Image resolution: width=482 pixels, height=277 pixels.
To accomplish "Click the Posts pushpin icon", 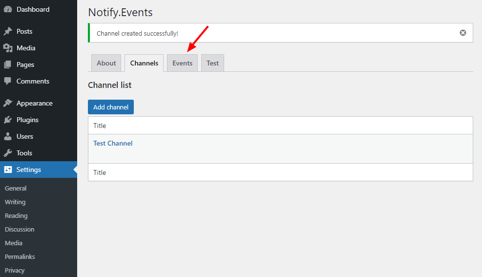I will click(8, 31).
